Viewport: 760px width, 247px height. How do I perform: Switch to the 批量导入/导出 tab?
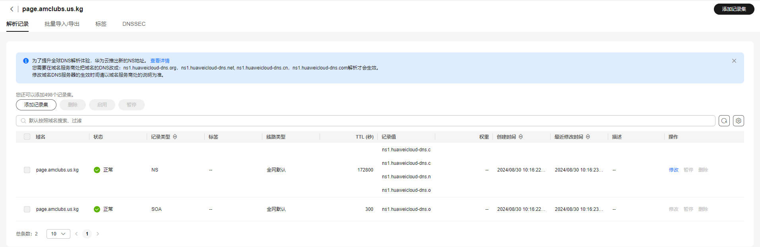point(62,24)
